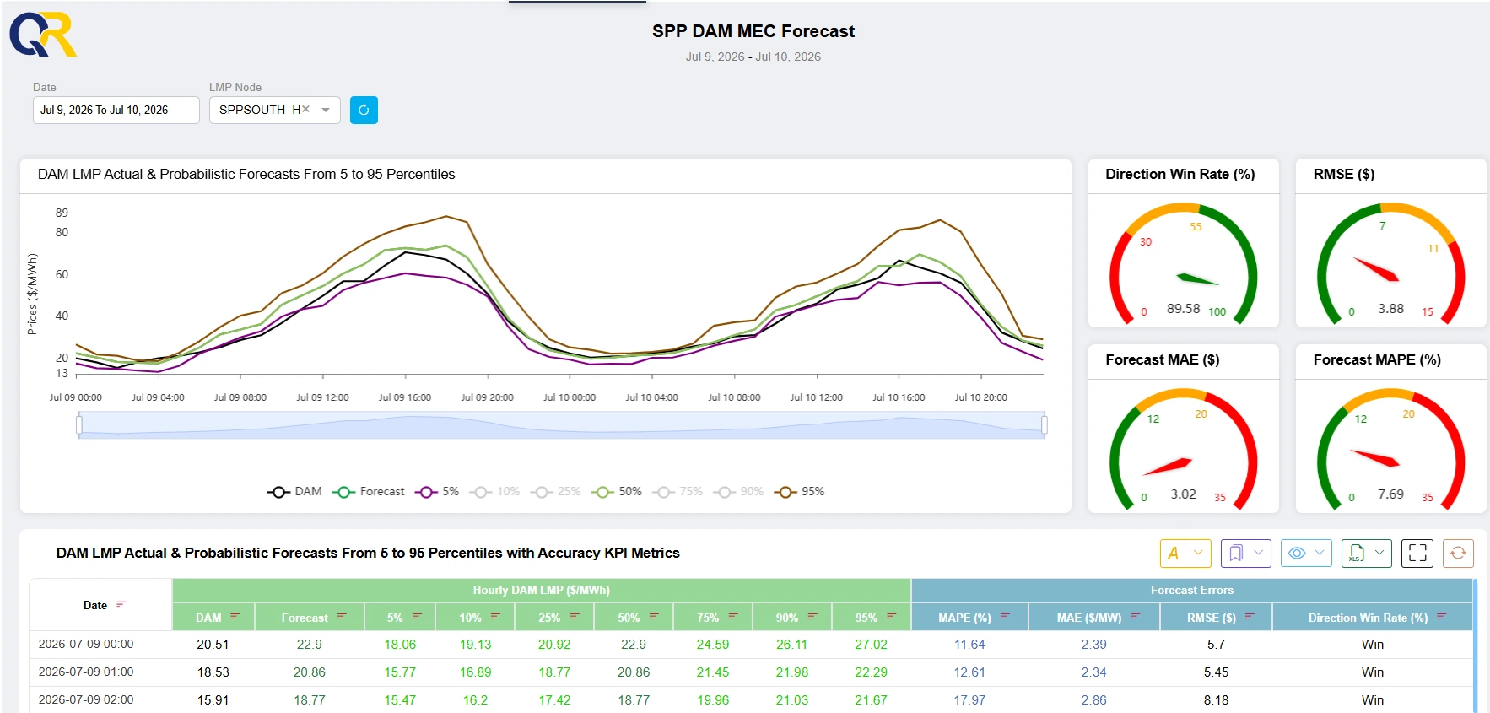This screenshot has width=1490, height=713.
Task: Toggle the DAM series in chart legend
Action: [x=294, y=492]
